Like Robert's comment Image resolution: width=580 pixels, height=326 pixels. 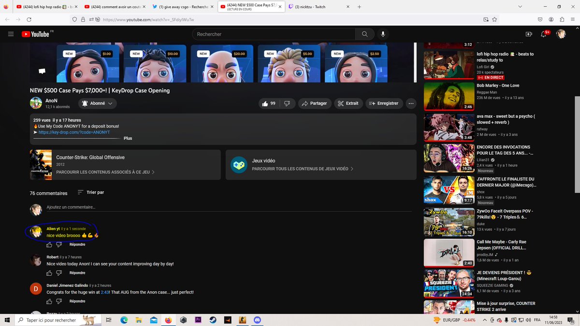click(49, 273)
